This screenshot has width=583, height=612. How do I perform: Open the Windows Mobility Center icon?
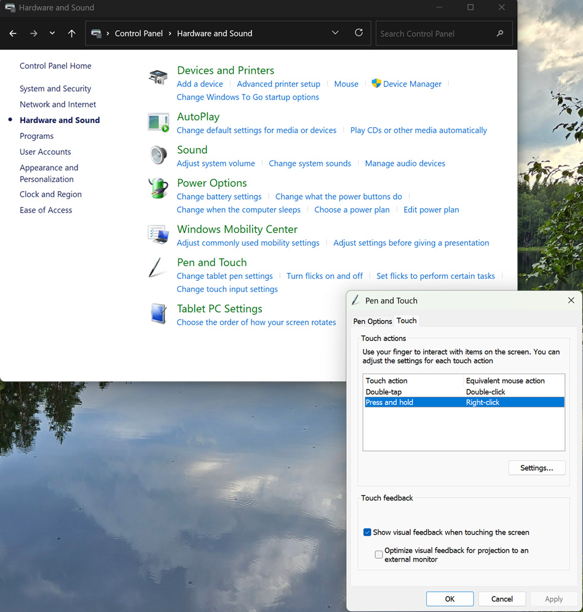[x=158, y=234]
